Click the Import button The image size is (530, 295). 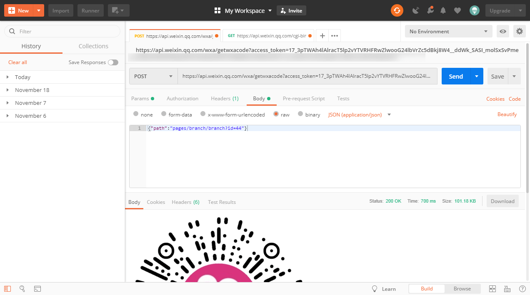61,10
